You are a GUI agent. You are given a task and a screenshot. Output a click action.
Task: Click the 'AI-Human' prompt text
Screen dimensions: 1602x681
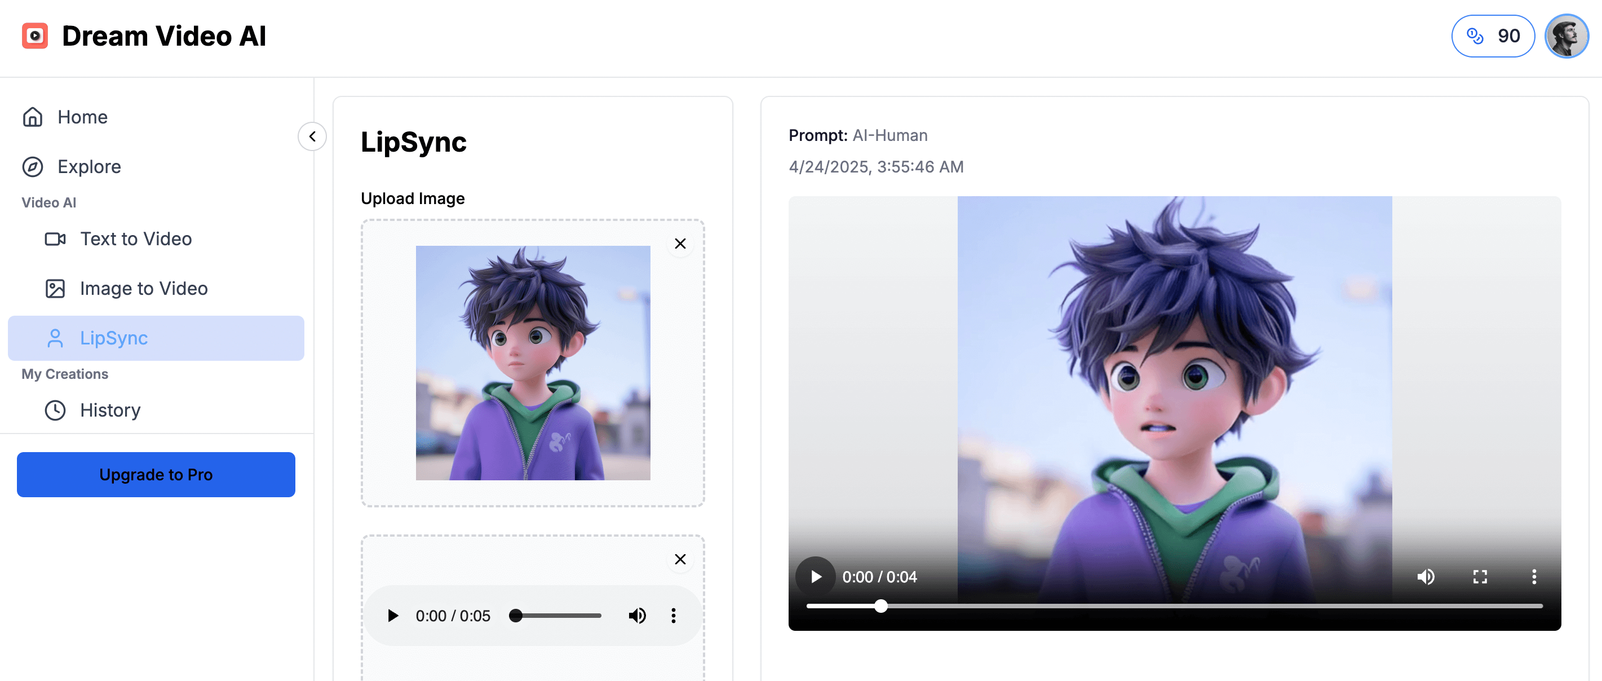pyautogui.click(x=890, y=135)
